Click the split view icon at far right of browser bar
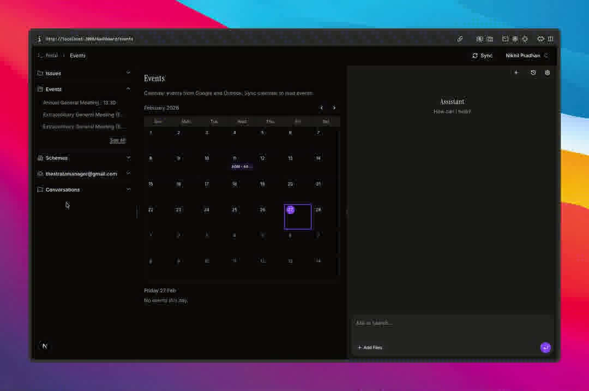Image resolution: width=589 pixels, height=391 pixels. [550, 39]
